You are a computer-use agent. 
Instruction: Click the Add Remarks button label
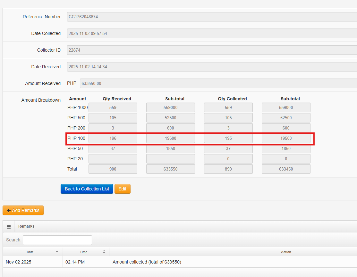pos(26,211)
